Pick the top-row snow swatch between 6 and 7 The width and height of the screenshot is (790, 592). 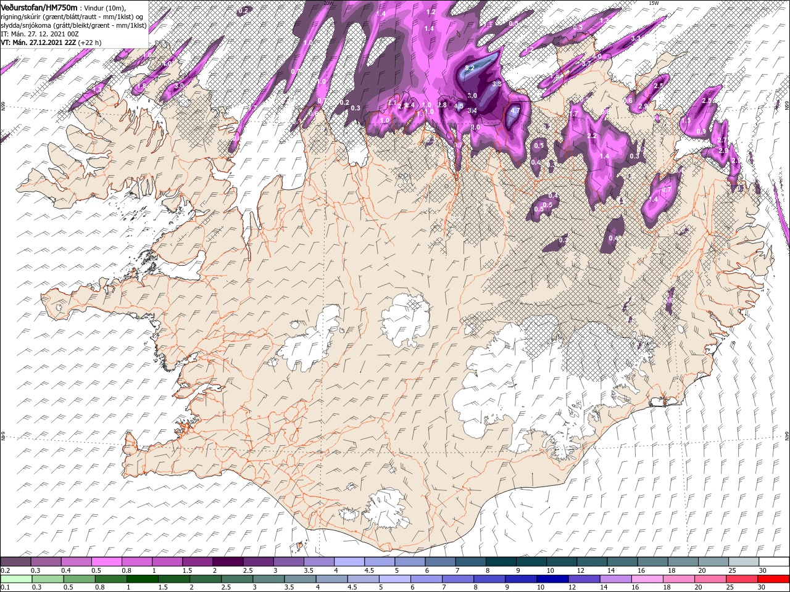441,562
